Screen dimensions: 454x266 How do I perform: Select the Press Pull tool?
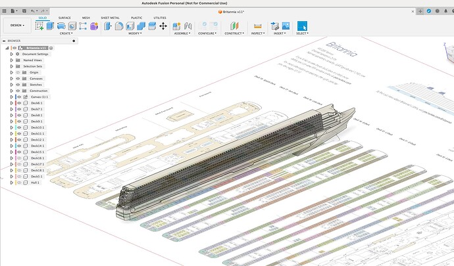(108, 26)
